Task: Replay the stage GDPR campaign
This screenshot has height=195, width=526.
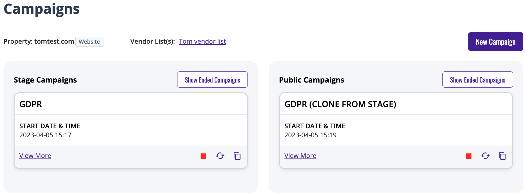Action: pos(220,156)
